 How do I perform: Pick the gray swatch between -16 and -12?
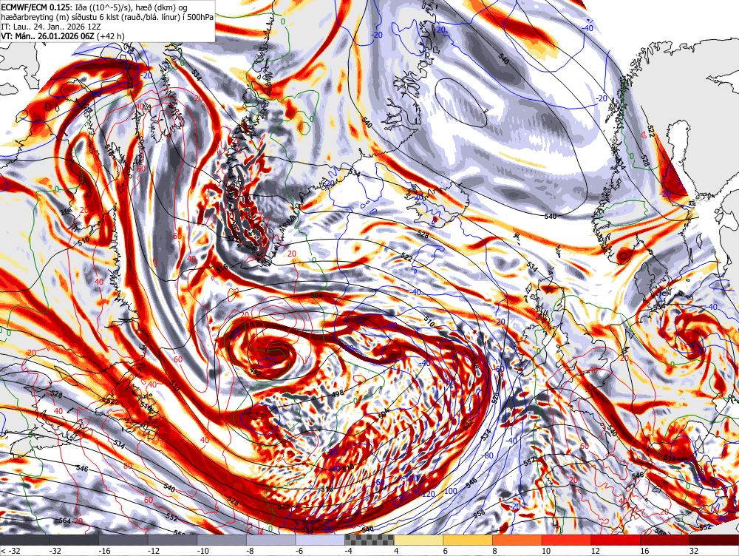(123, 540)
